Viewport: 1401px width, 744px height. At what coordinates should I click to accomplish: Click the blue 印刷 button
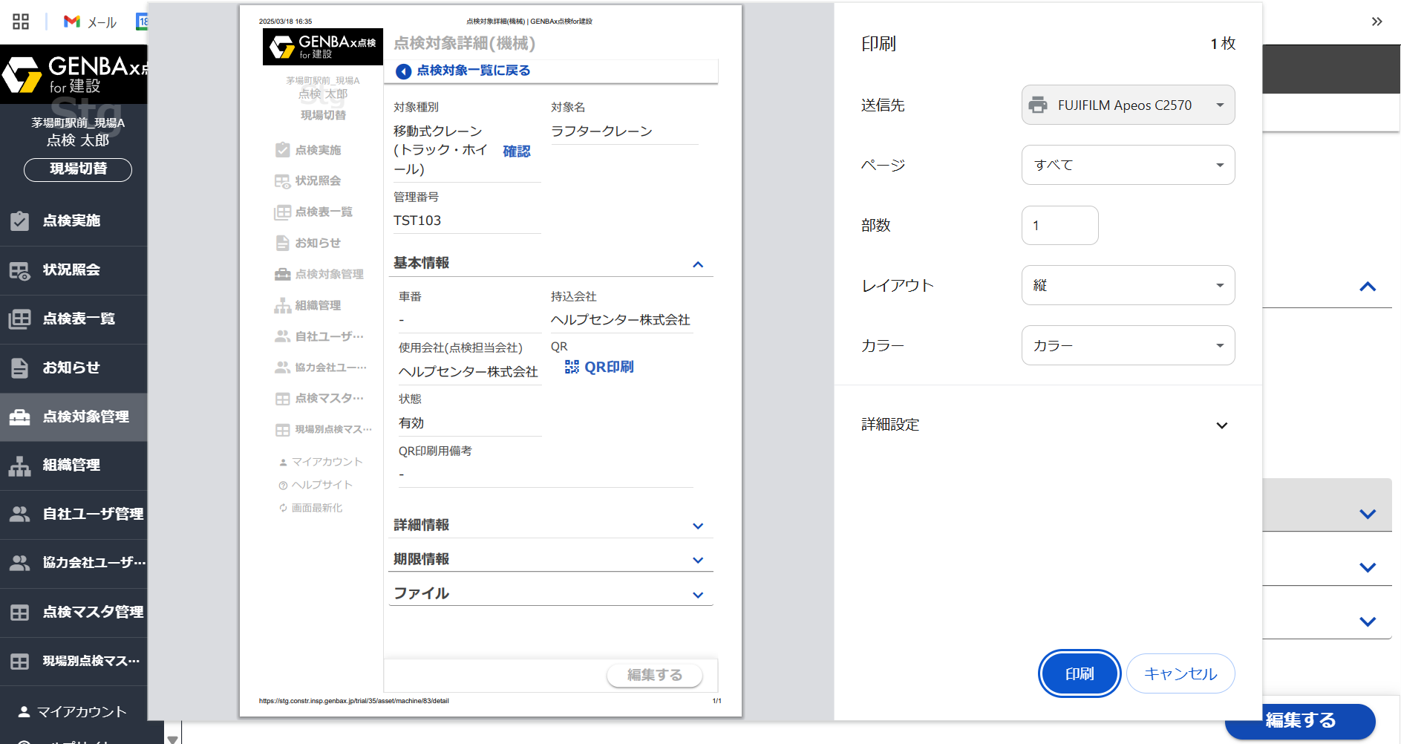(x=1079, y=673)
